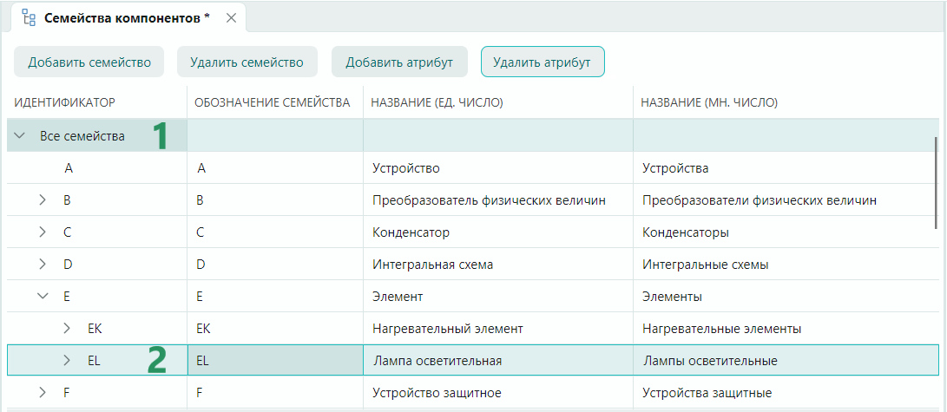The width and height of the screenshot is (947, 412).
Task: Click the family designation cell C
Action: pyautogui.click(x=275, y=232)
